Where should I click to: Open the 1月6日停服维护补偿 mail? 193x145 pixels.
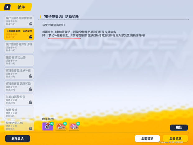point(19,73)
